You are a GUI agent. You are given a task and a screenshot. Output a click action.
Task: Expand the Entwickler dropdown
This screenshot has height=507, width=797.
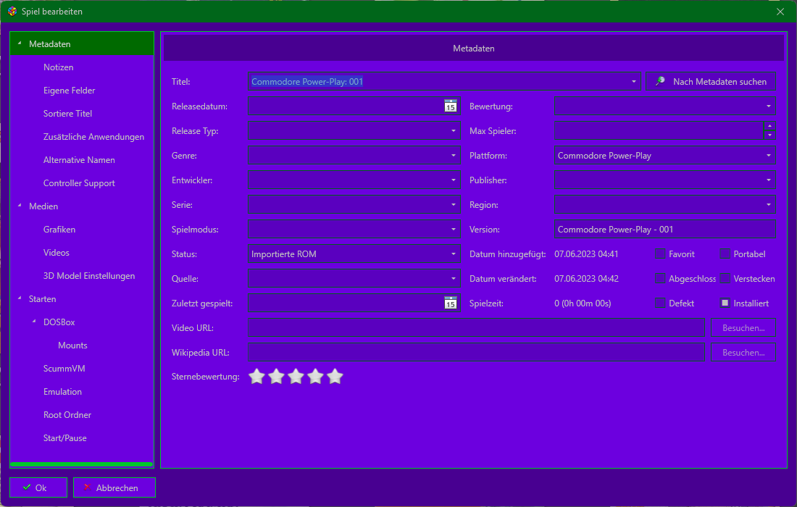tap(454, 180)
